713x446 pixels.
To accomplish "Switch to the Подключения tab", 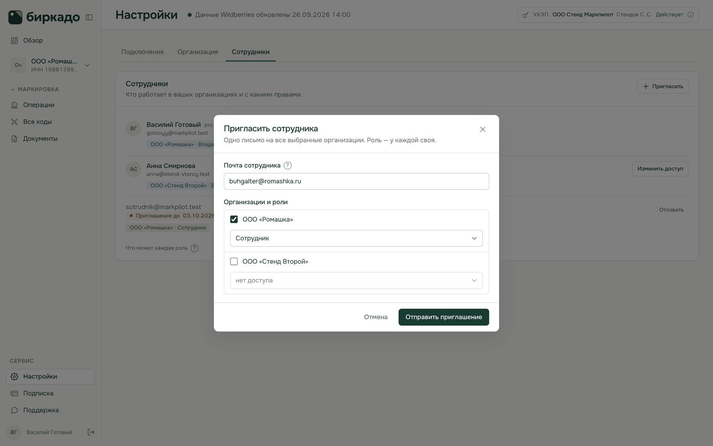I will 142,52.
